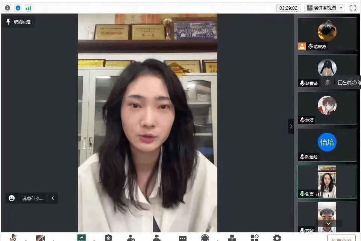This screenshot has height=241, width=361.
Task: Open the settings gear in toolbar
Action: coord(277,238)
